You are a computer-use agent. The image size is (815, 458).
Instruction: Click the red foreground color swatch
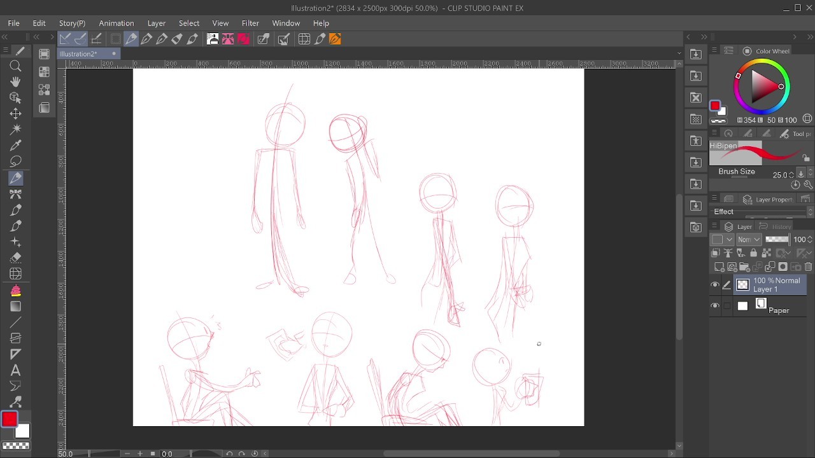(x=9, y=419)
